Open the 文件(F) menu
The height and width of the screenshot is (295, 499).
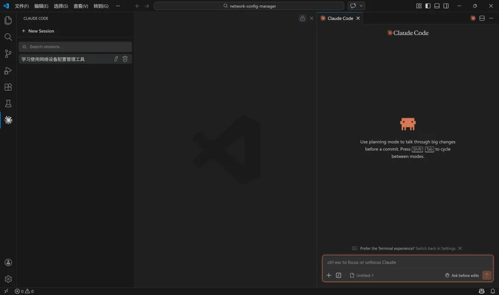pos(22,6)
